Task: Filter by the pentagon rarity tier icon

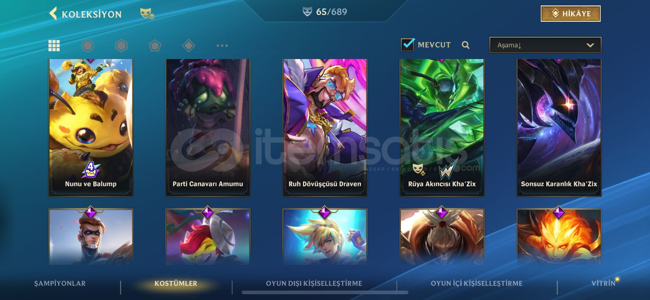Action: [x=155, y=45]
